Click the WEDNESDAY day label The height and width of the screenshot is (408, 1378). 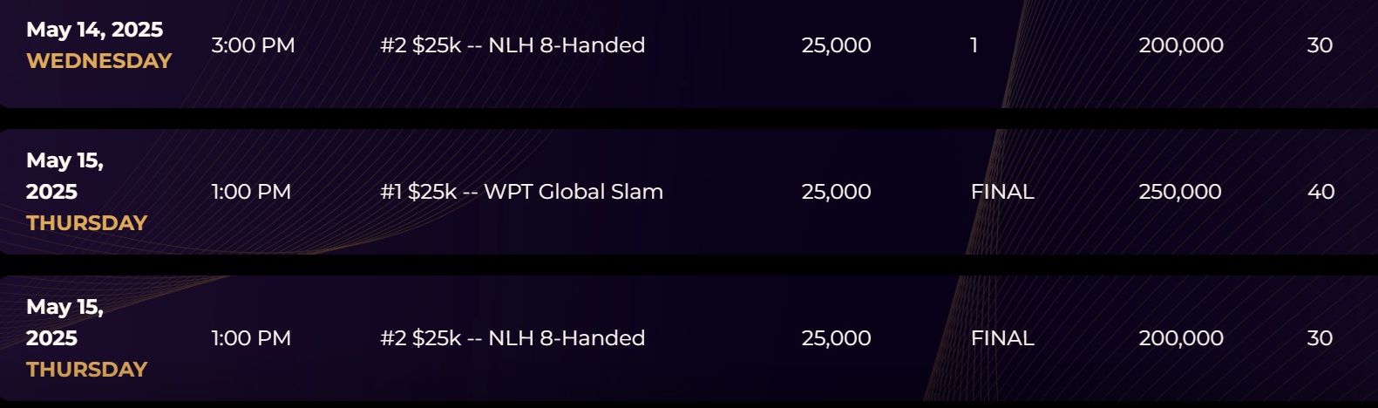[x=99, y=61]
